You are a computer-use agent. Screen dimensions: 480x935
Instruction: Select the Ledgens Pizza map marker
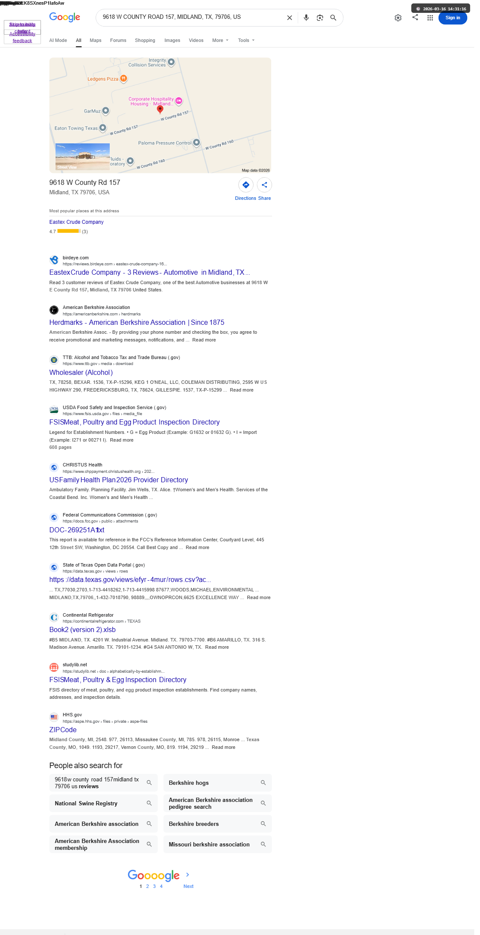click(x=123, y=78)
